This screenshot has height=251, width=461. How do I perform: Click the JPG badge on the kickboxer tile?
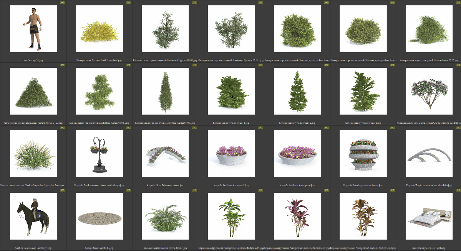[62, 2]
